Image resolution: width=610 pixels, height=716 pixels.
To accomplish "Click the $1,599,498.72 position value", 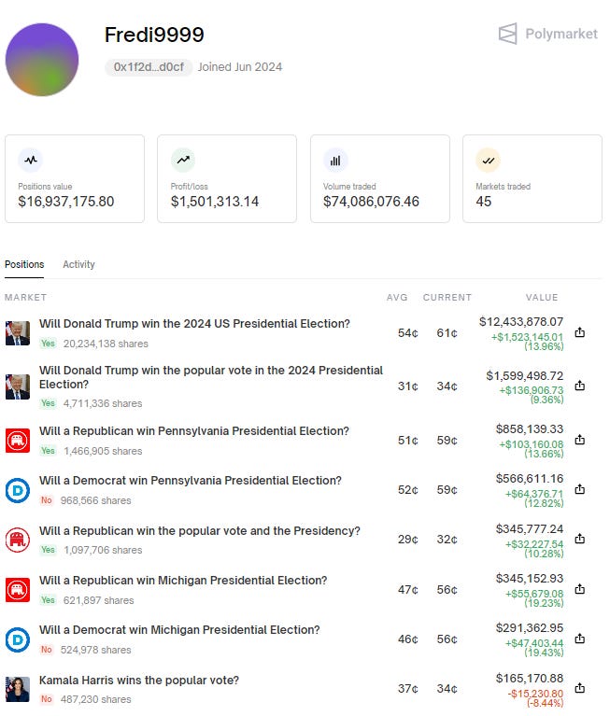I will [x=525, y=375].
